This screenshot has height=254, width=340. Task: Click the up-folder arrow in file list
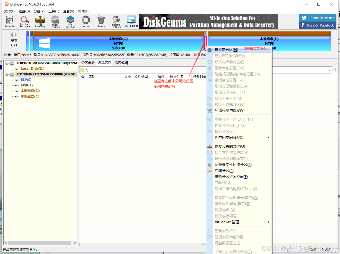tap(83, 77)
